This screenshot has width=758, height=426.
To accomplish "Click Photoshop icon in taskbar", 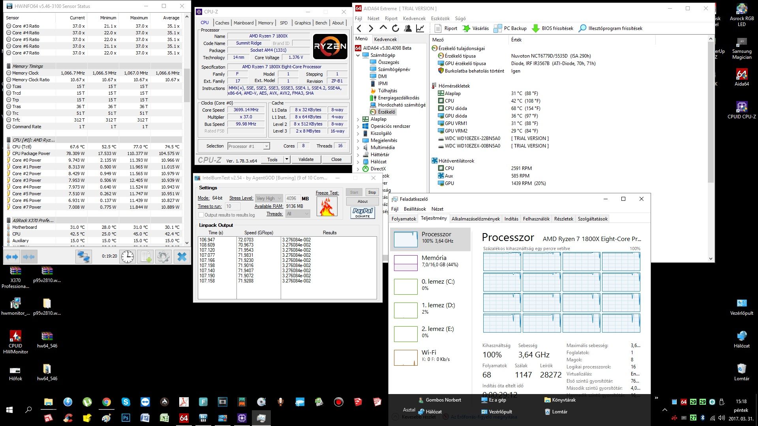I will (x=126, y=418).
